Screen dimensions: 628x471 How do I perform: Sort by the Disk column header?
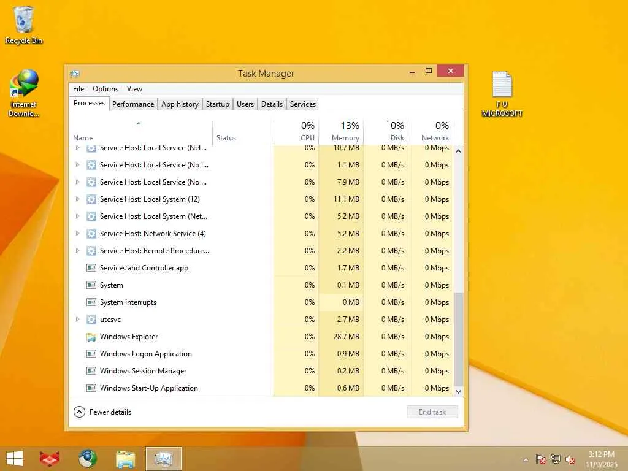point(386,132)
